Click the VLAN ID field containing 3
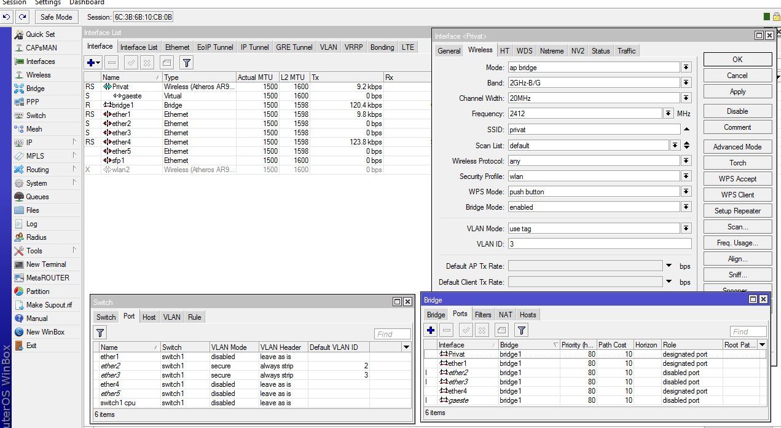 click(x=599, y=244)
